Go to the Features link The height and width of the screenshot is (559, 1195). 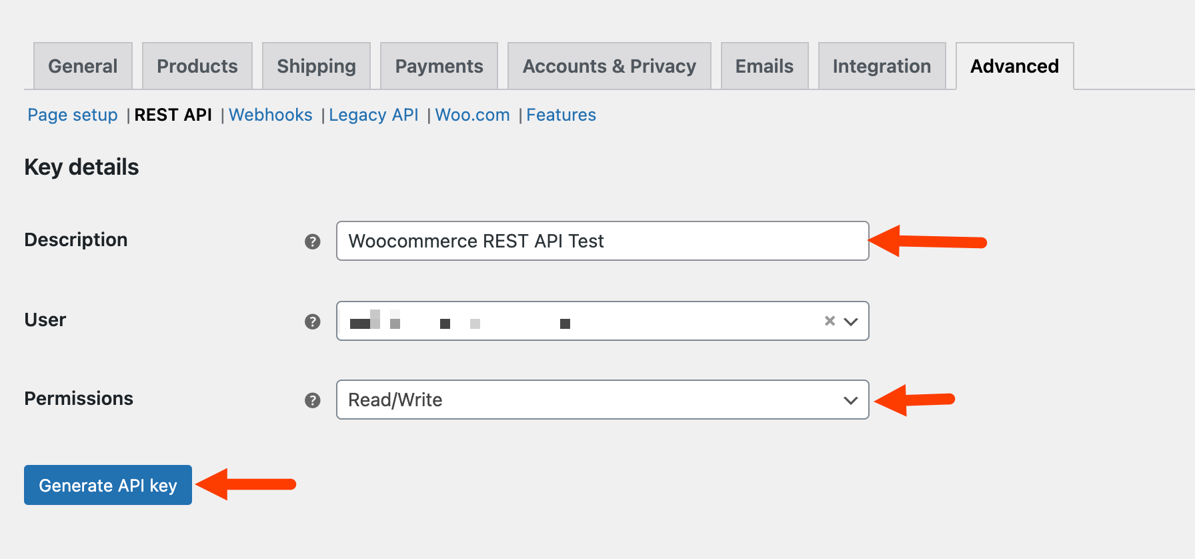[x=561, y=115]
